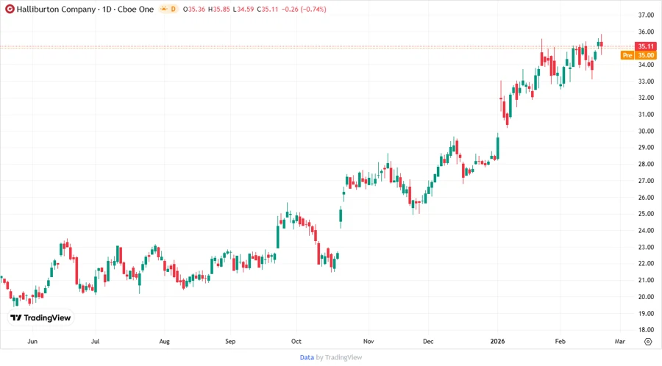This screenshot has height=366, width=662.
Task: Click the open value O35.36
Action: (x=194, y=9)
